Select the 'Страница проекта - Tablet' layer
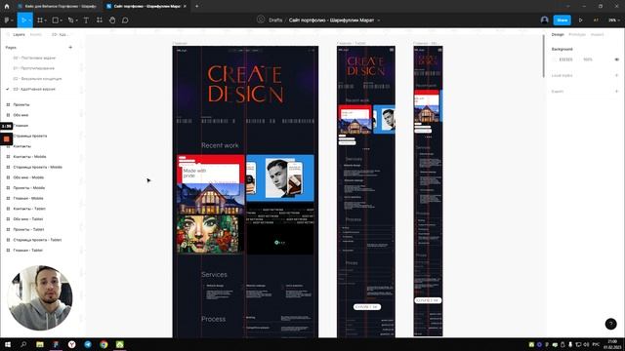The width and height of the screenshot is (625, 351). tap(37, 240)
